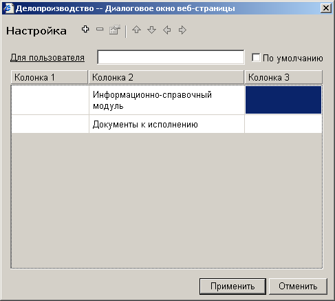Click the Internet Explorer icon in title bar
The width and height of the screenshot is (335, 301).
click(8, 8)
